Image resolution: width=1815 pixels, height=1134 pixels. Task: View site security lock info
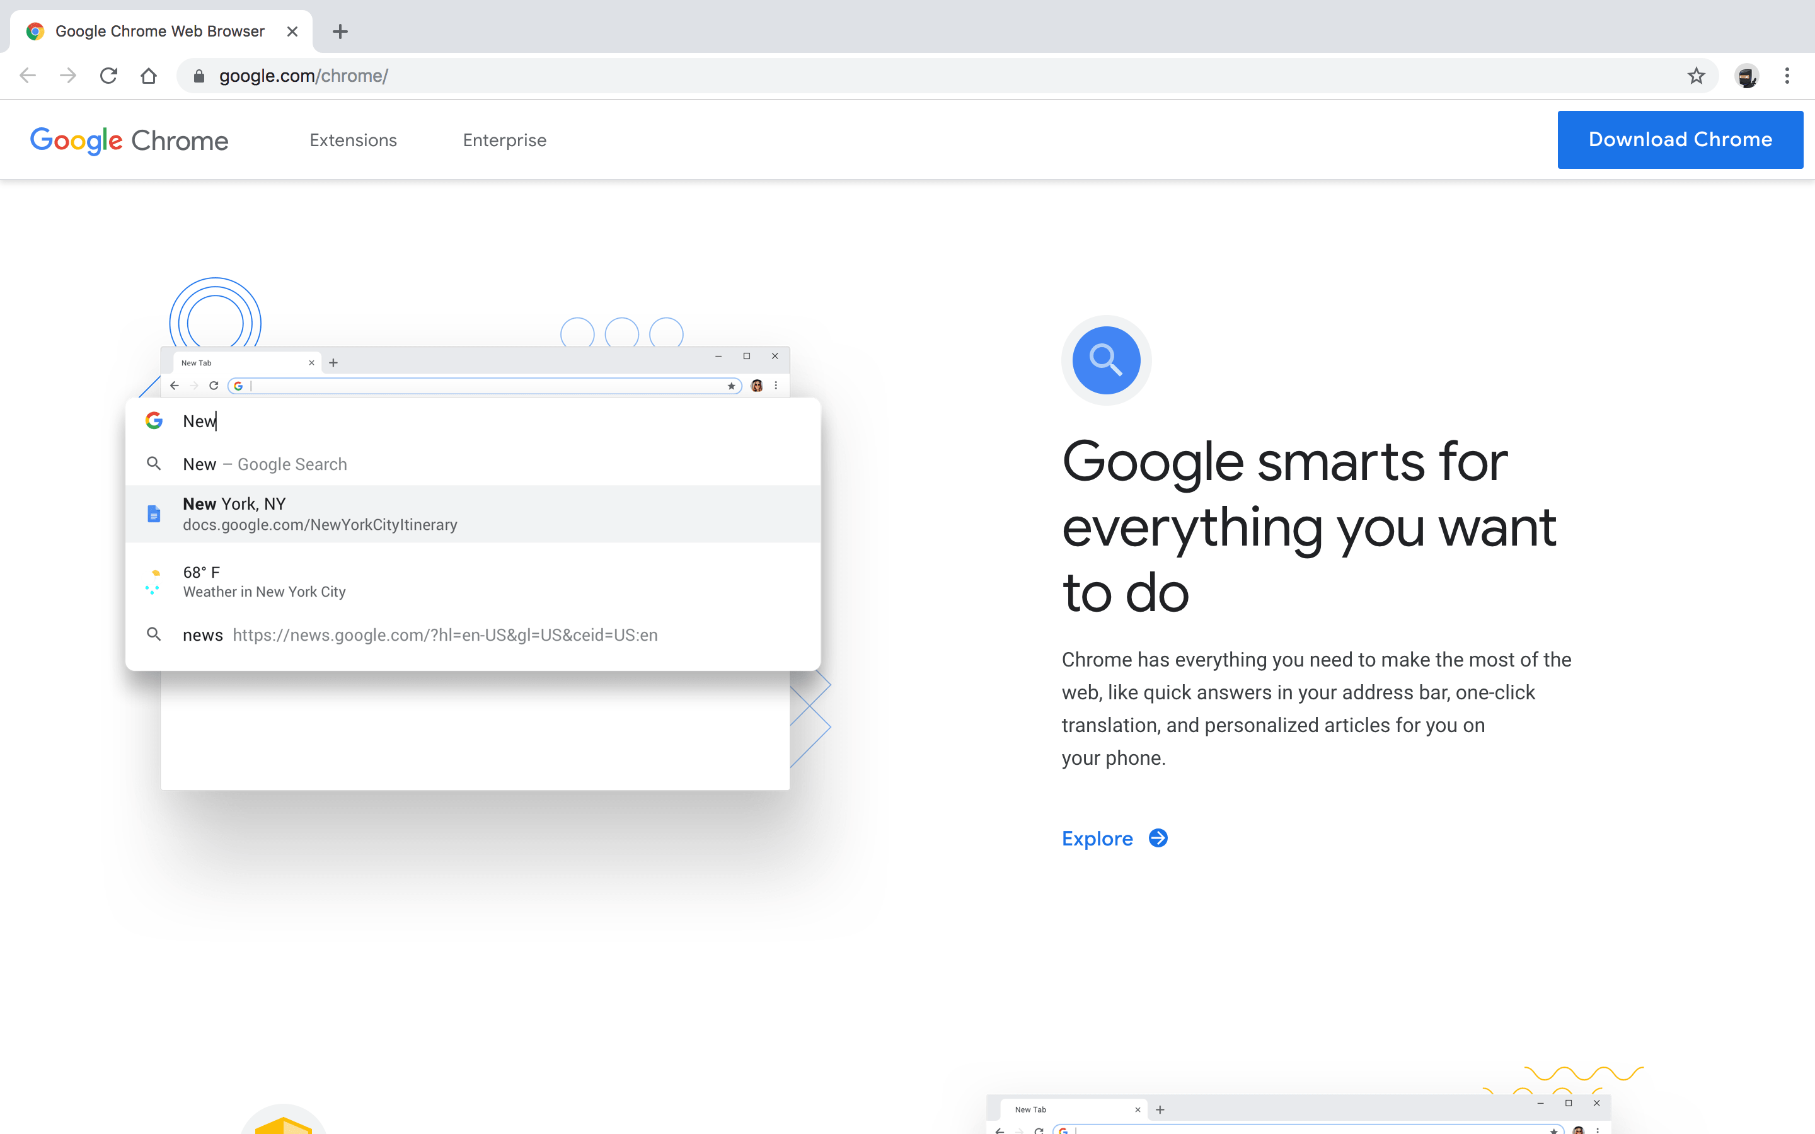pyautogui.click(x=199, y=76)
